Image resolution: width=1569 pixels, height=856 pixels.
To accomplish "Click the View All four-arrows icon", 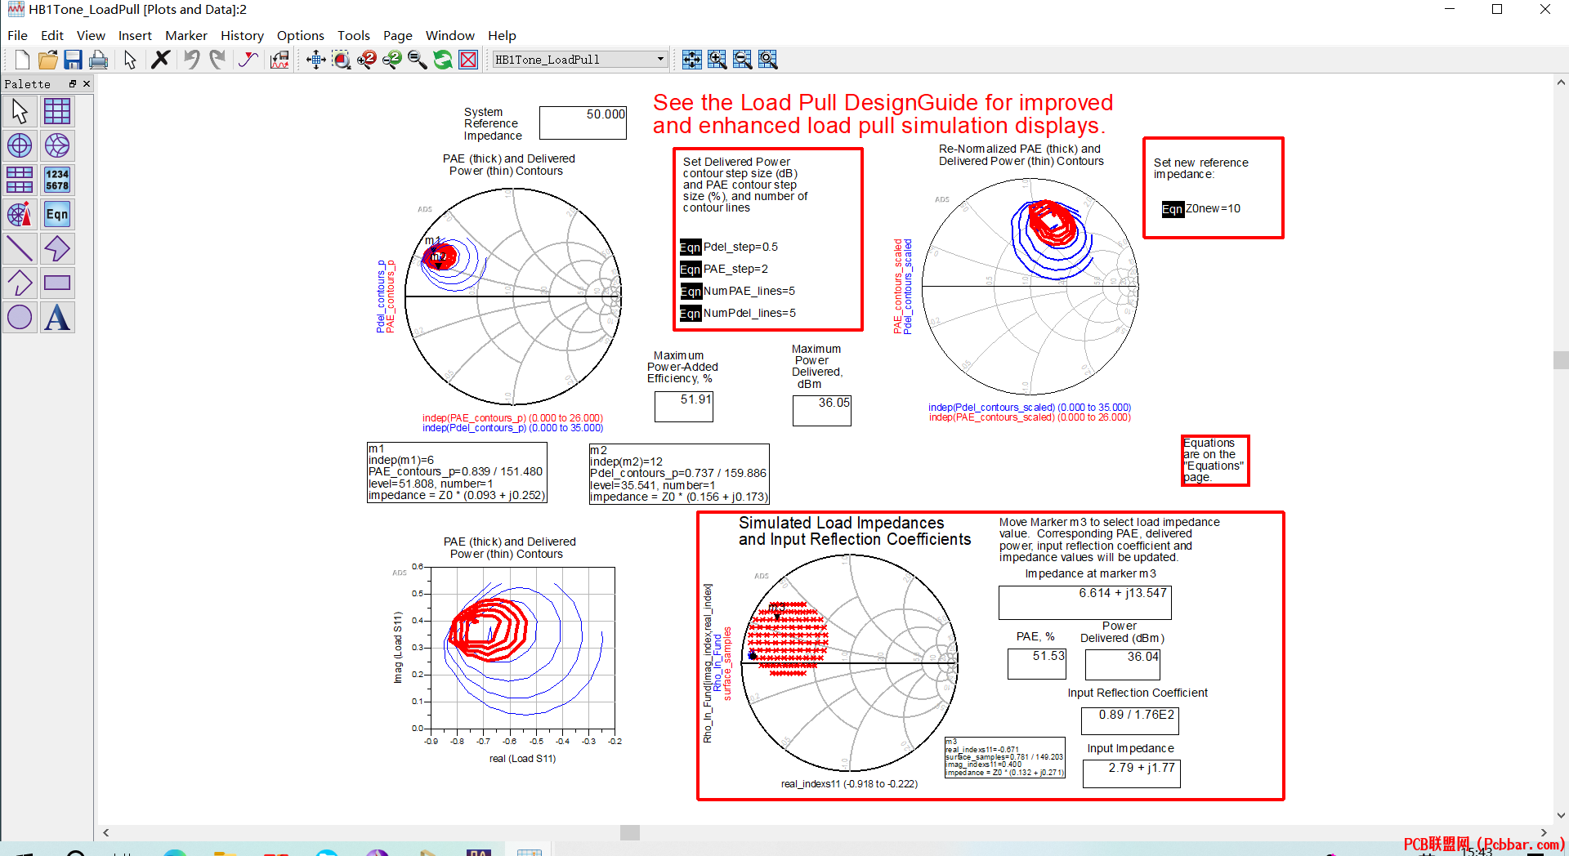I will pyautogui.click(x=316, y=60).
